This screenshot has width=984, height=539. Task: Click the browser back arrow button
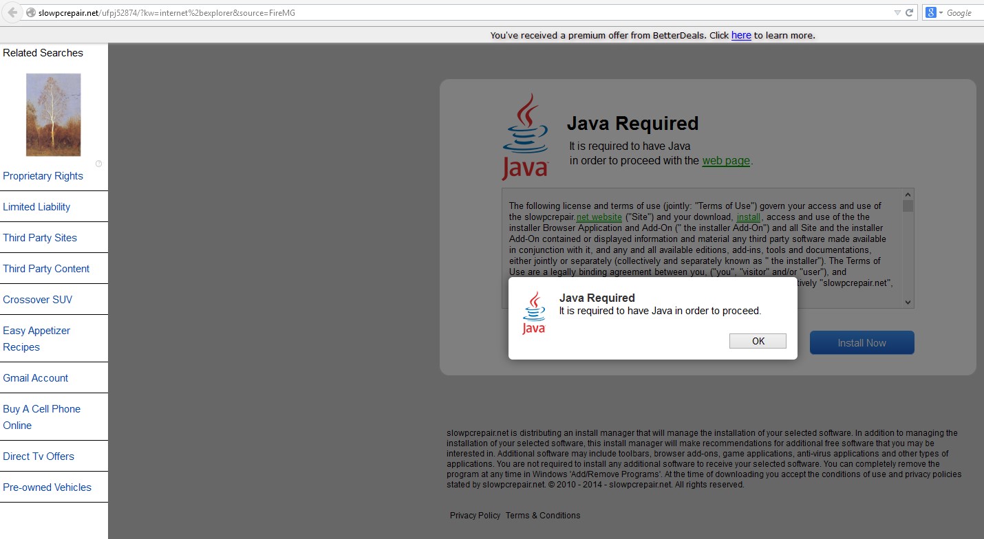click(12, 12)
